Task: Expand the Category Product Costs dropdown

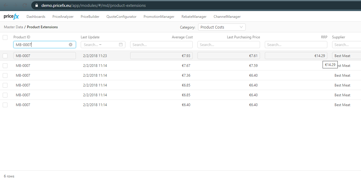Action: 222,27
